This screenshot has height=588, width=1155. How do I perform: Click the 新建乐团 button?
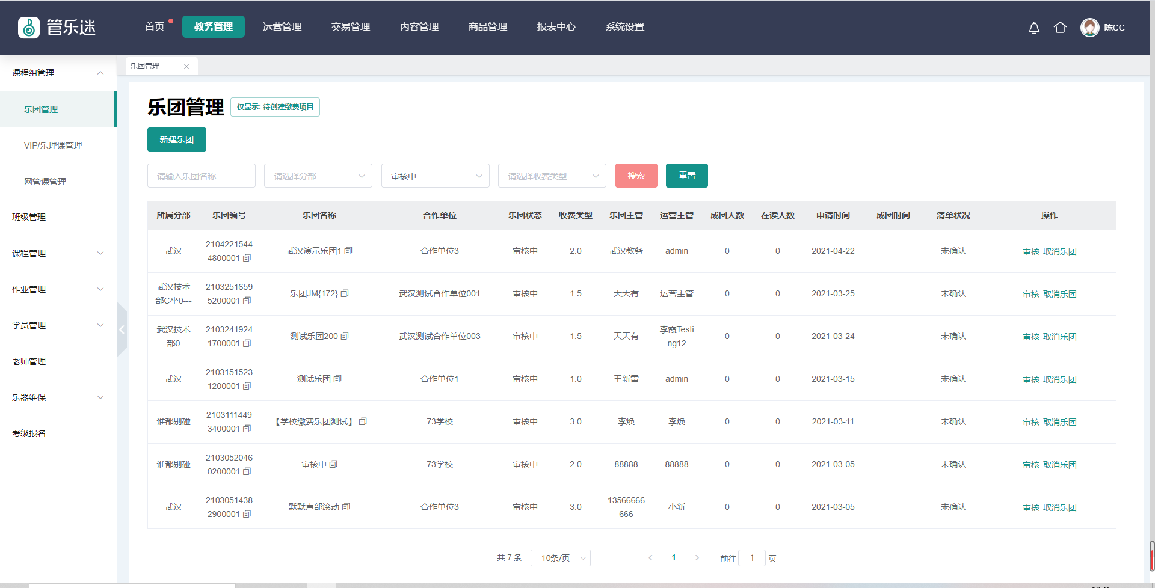tap(176, 139)
